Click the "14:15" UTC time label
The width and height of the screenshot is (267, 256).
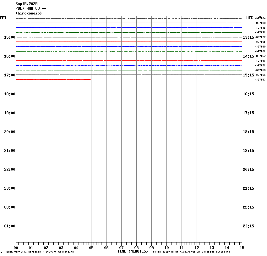pyautogui.click(x=248, y=56)
